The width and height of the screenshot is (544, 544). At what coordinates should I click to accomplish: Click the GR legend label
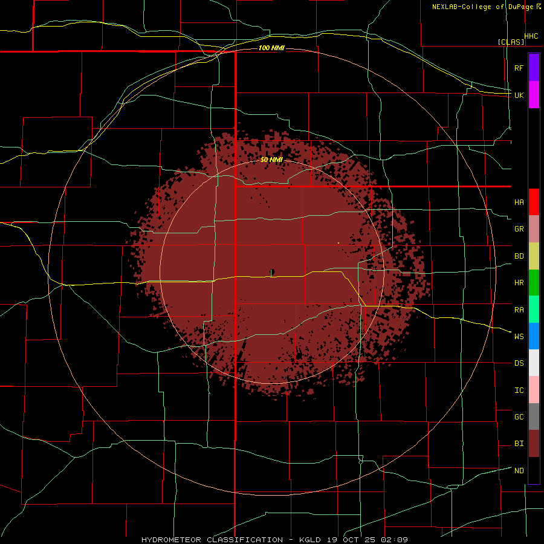click(x=519, y=229)
